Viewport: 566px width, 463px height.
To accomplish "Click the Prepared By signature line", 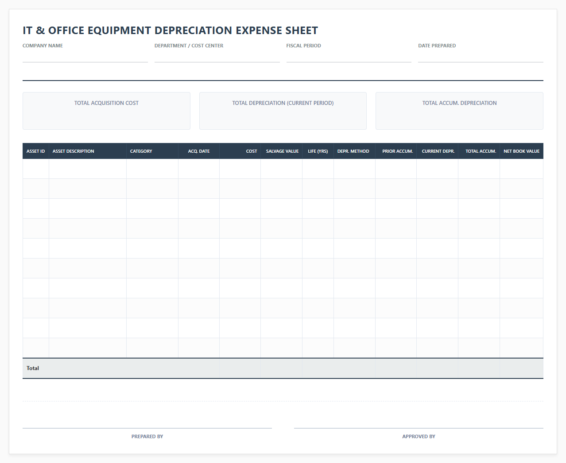I will click(x=147, y=428).
